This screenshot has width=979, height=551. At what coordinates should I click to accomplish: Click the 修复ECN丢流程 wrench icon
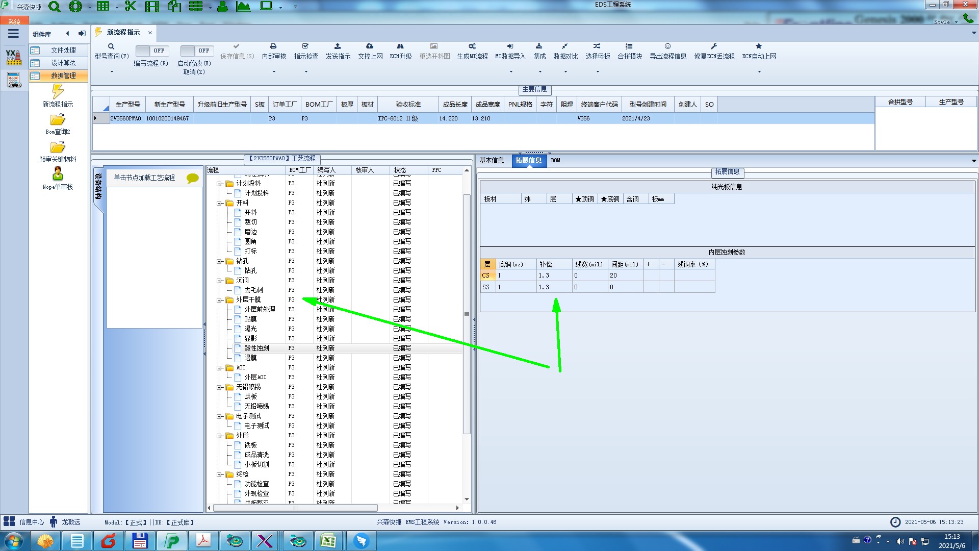[714, 46]
